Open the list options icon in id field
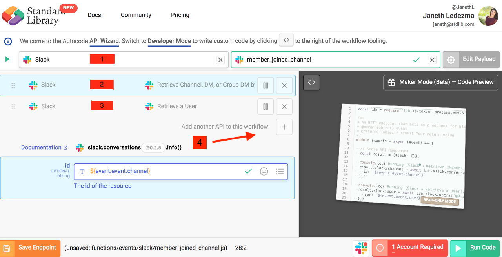The width and height of the screenshot is (502, 257). (280, 171)
